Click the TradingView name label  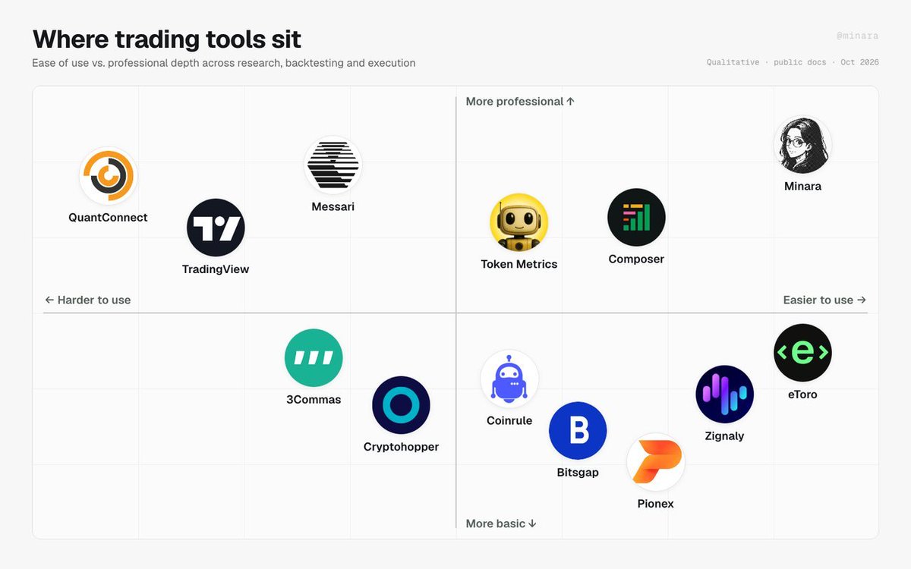pos(216,269)
